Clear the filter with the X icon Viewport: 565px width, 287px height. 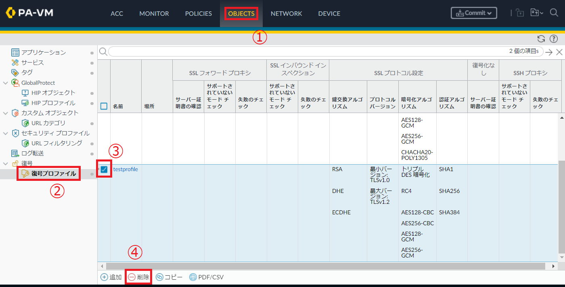(559, 52)
